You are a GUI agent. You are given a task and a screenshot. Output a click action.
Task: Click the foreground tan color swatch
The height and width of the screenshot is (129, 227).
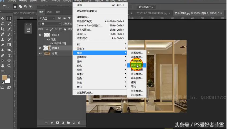[x=5, y=78]
